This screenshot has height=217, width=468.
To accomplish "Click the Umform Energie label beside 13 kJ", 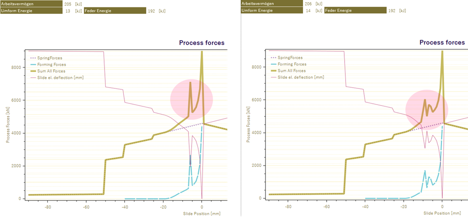I will tap(31, 11).
